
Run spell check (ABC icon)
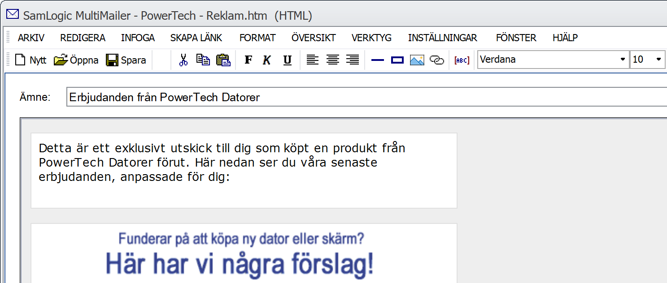(x=462, y=60)
